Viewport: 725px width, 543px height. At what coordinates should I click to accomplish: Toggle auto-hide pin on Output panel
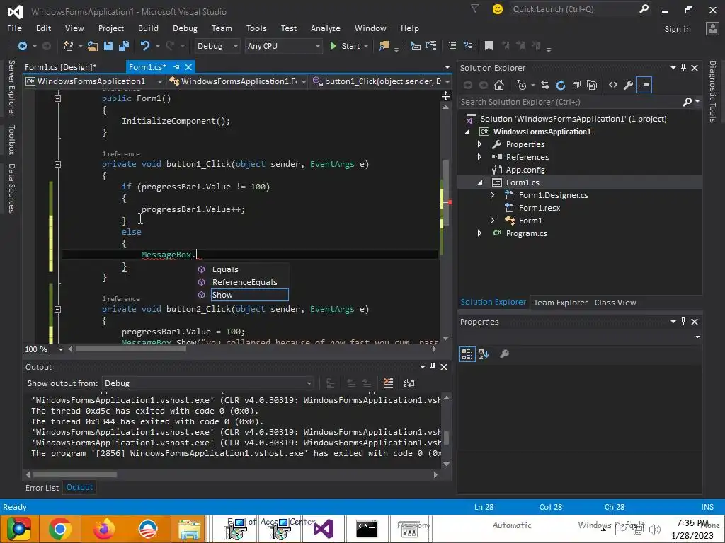coord(433,366)
